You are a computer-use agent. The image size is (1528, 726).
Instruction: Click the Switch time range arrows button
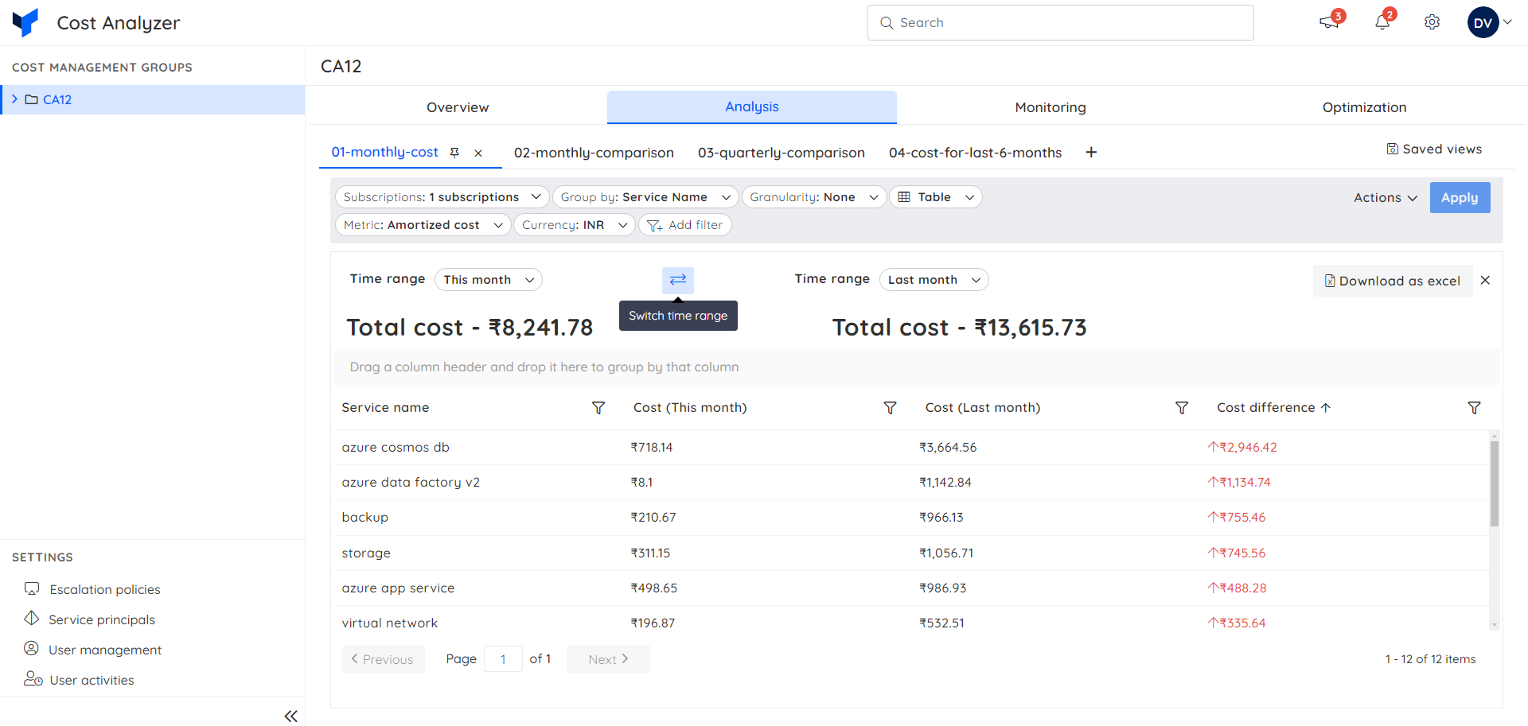click(x=678, y=280)
